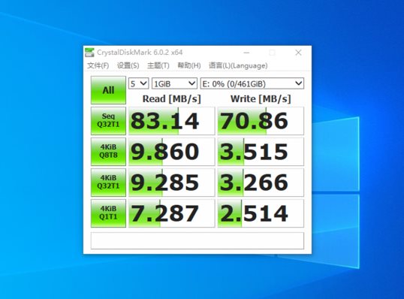404x299 pixels.
Task: Expand the E: drive selection dropdown
Action: 252,83
